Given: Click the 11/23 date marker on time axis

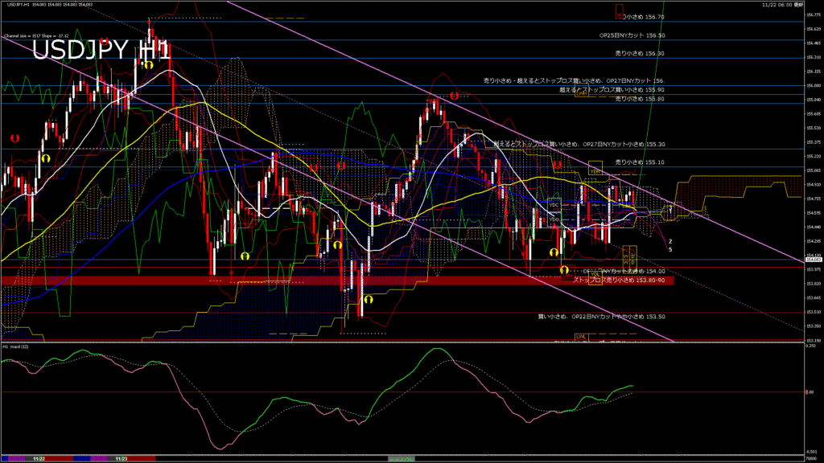Looking at the screenshot, I should (x=122, y=459).
